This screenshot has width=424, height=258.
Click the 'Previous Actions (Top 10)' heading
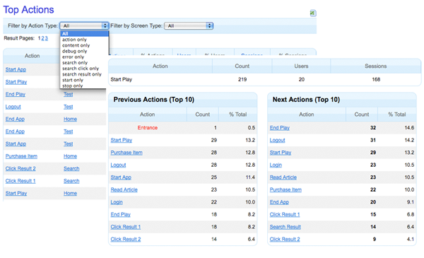coord(154,100)
